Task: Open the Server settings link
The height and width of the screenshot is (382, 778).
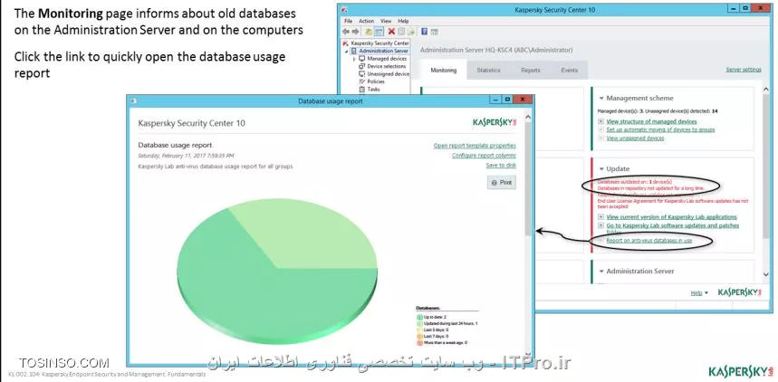Action: click(x=744, y=70)
